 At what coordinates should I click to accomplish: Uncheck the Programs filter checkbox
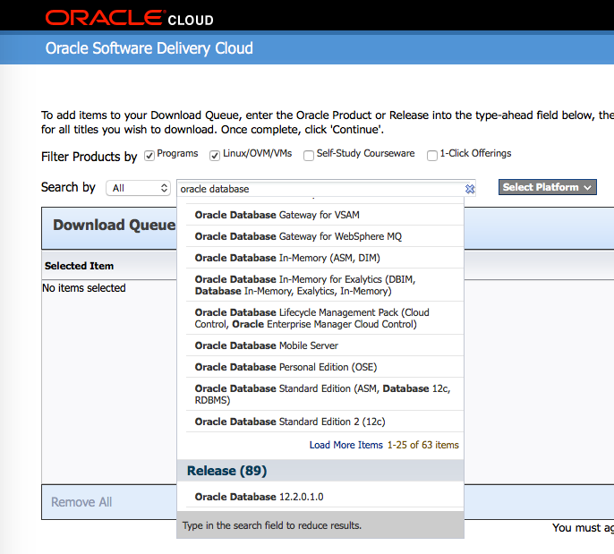[149, 156]
